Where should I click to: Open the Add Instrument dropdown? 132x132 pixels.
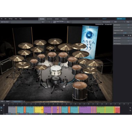[5, 22]
